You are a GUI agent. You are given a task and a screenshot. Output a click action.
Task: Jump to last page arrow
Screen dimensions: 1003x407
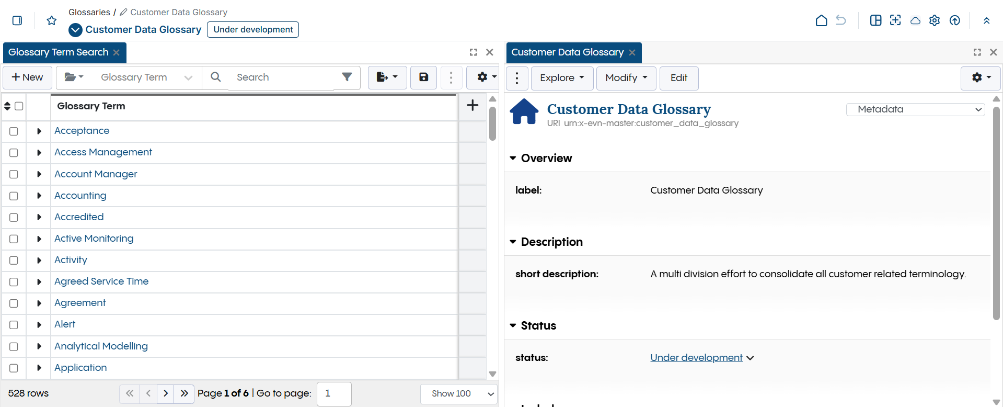(x=184, y=393)
